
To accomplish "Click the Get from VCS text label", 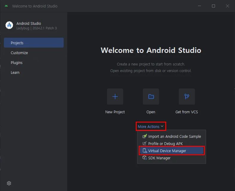I will pyautogui.click(x=187, y=112).
